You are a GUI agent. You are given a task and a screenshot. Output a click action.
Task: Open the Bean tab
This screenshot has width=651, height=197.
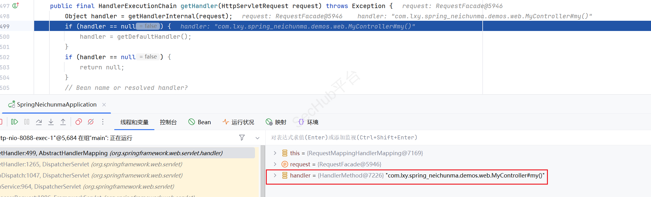[200, 122]
